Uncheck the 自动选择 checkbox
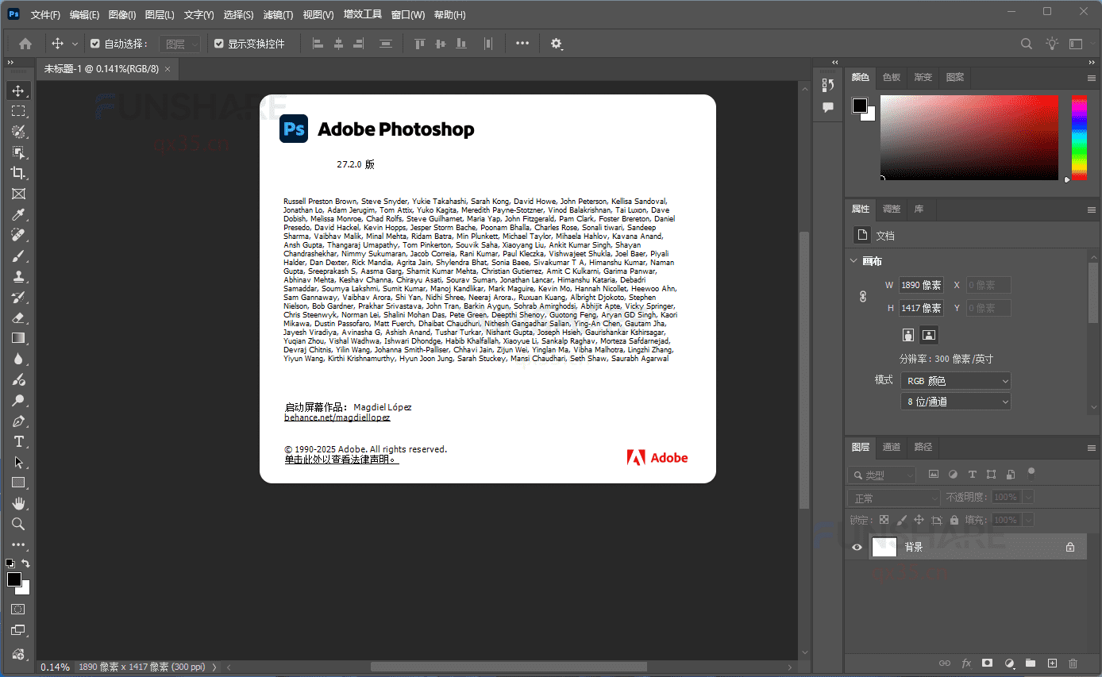1102x677 pixels. (x=96, y=43)
